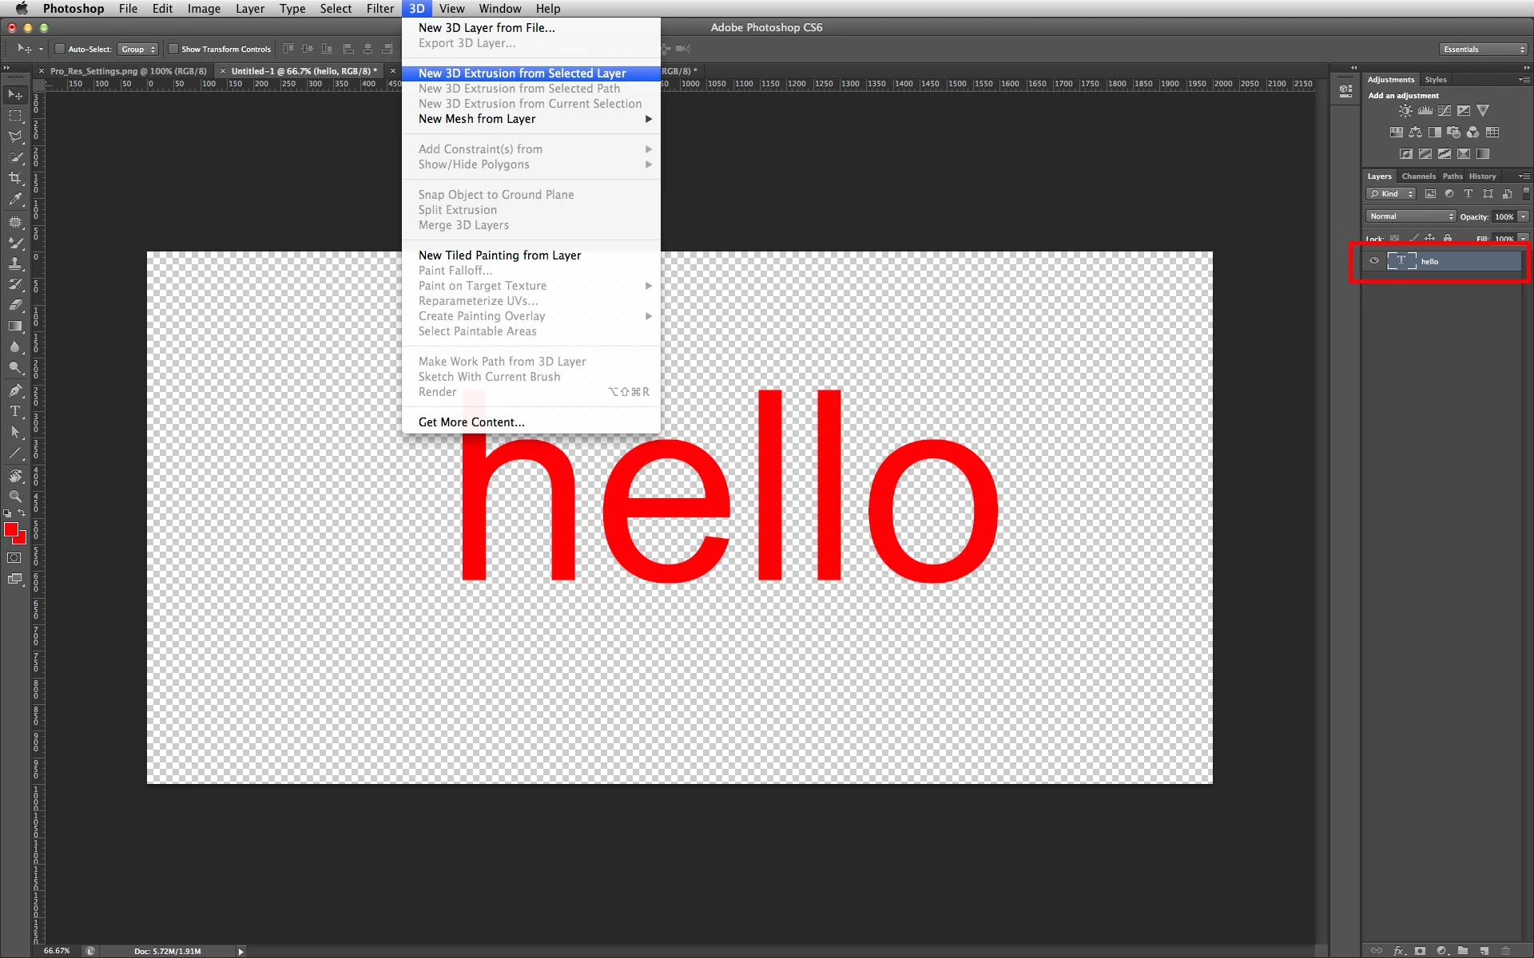The image size is (1534, 958).
Task: Switch to Pro_Res_Settings.png document tab
Action: click(x=128, y=71)
